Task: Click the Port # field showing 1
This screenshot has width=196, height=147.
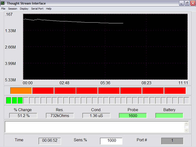Action: [172, 141]
